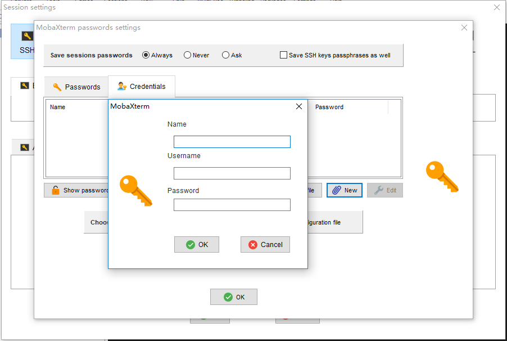Click the Name column header in credentials list

pyautogui.click(x=57, y=107)
